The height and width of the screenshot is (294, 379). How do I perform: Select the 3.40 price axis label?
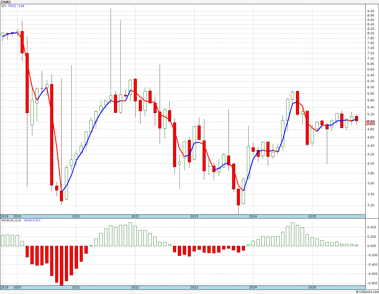pyautogui.click(x=371, y=194)
